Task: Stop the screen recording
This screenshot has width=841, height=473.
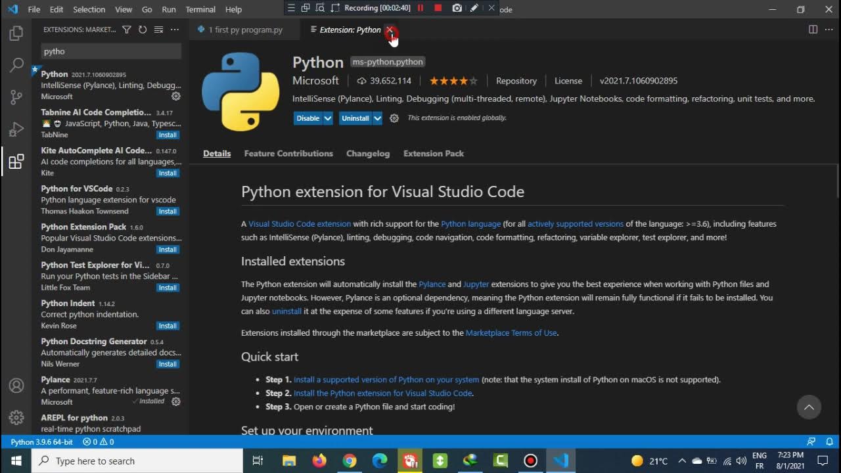Action: [x=438, y=8]
